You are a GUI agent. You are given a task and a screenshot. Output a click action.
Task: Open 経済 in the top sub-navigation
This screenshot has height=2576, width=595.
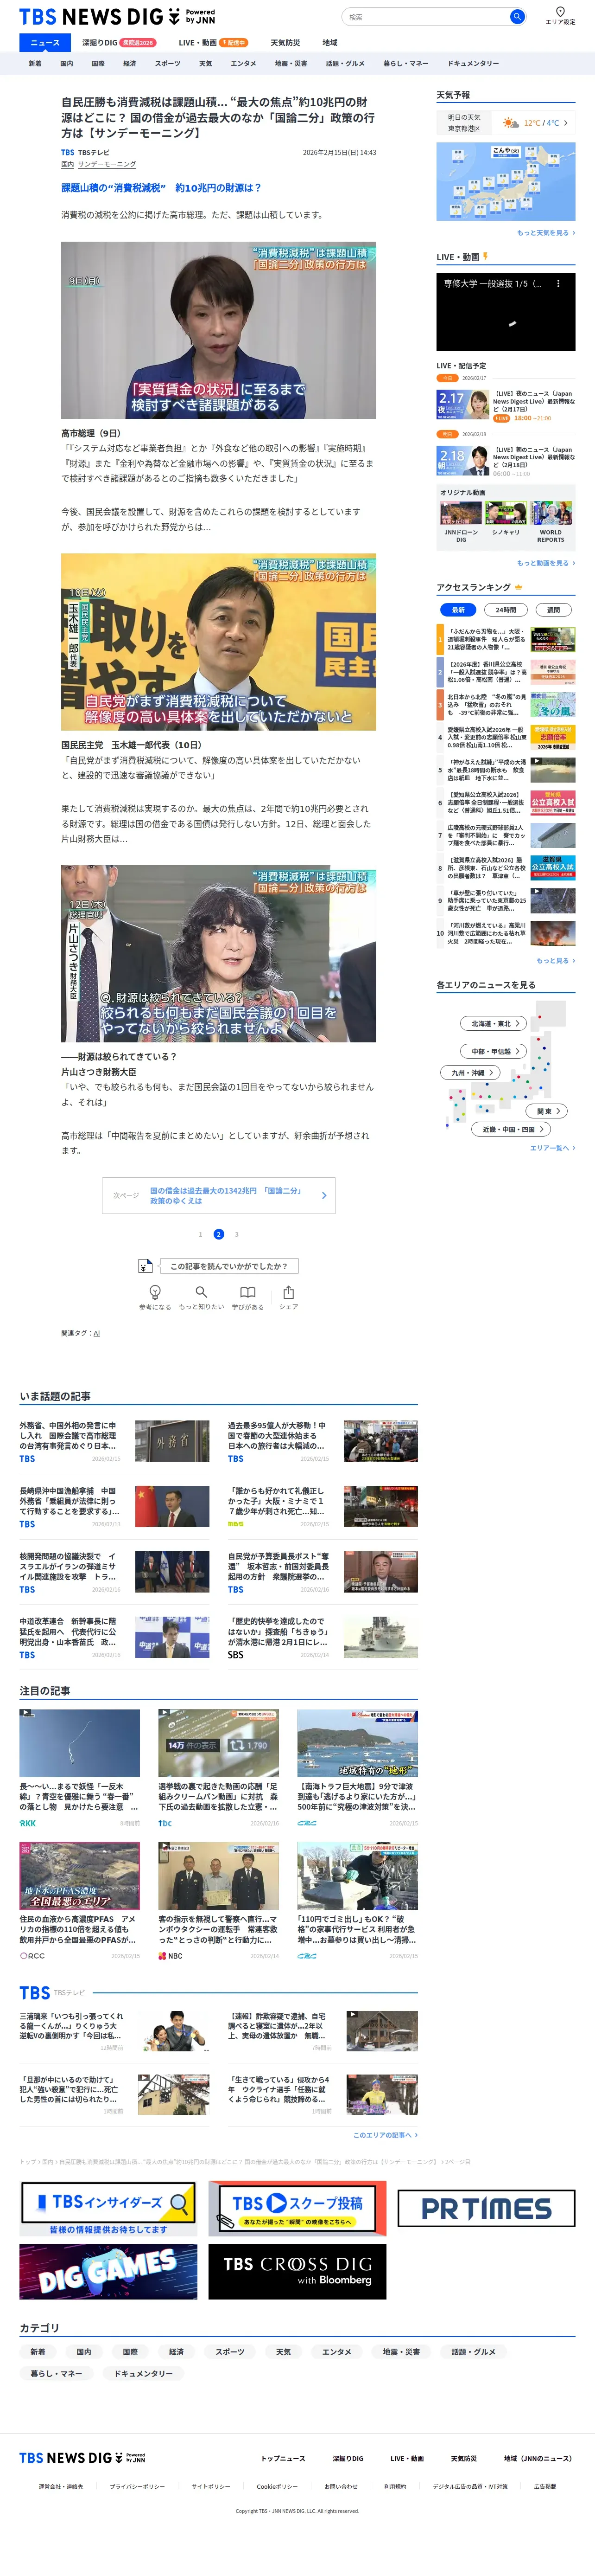click(129, 64)
